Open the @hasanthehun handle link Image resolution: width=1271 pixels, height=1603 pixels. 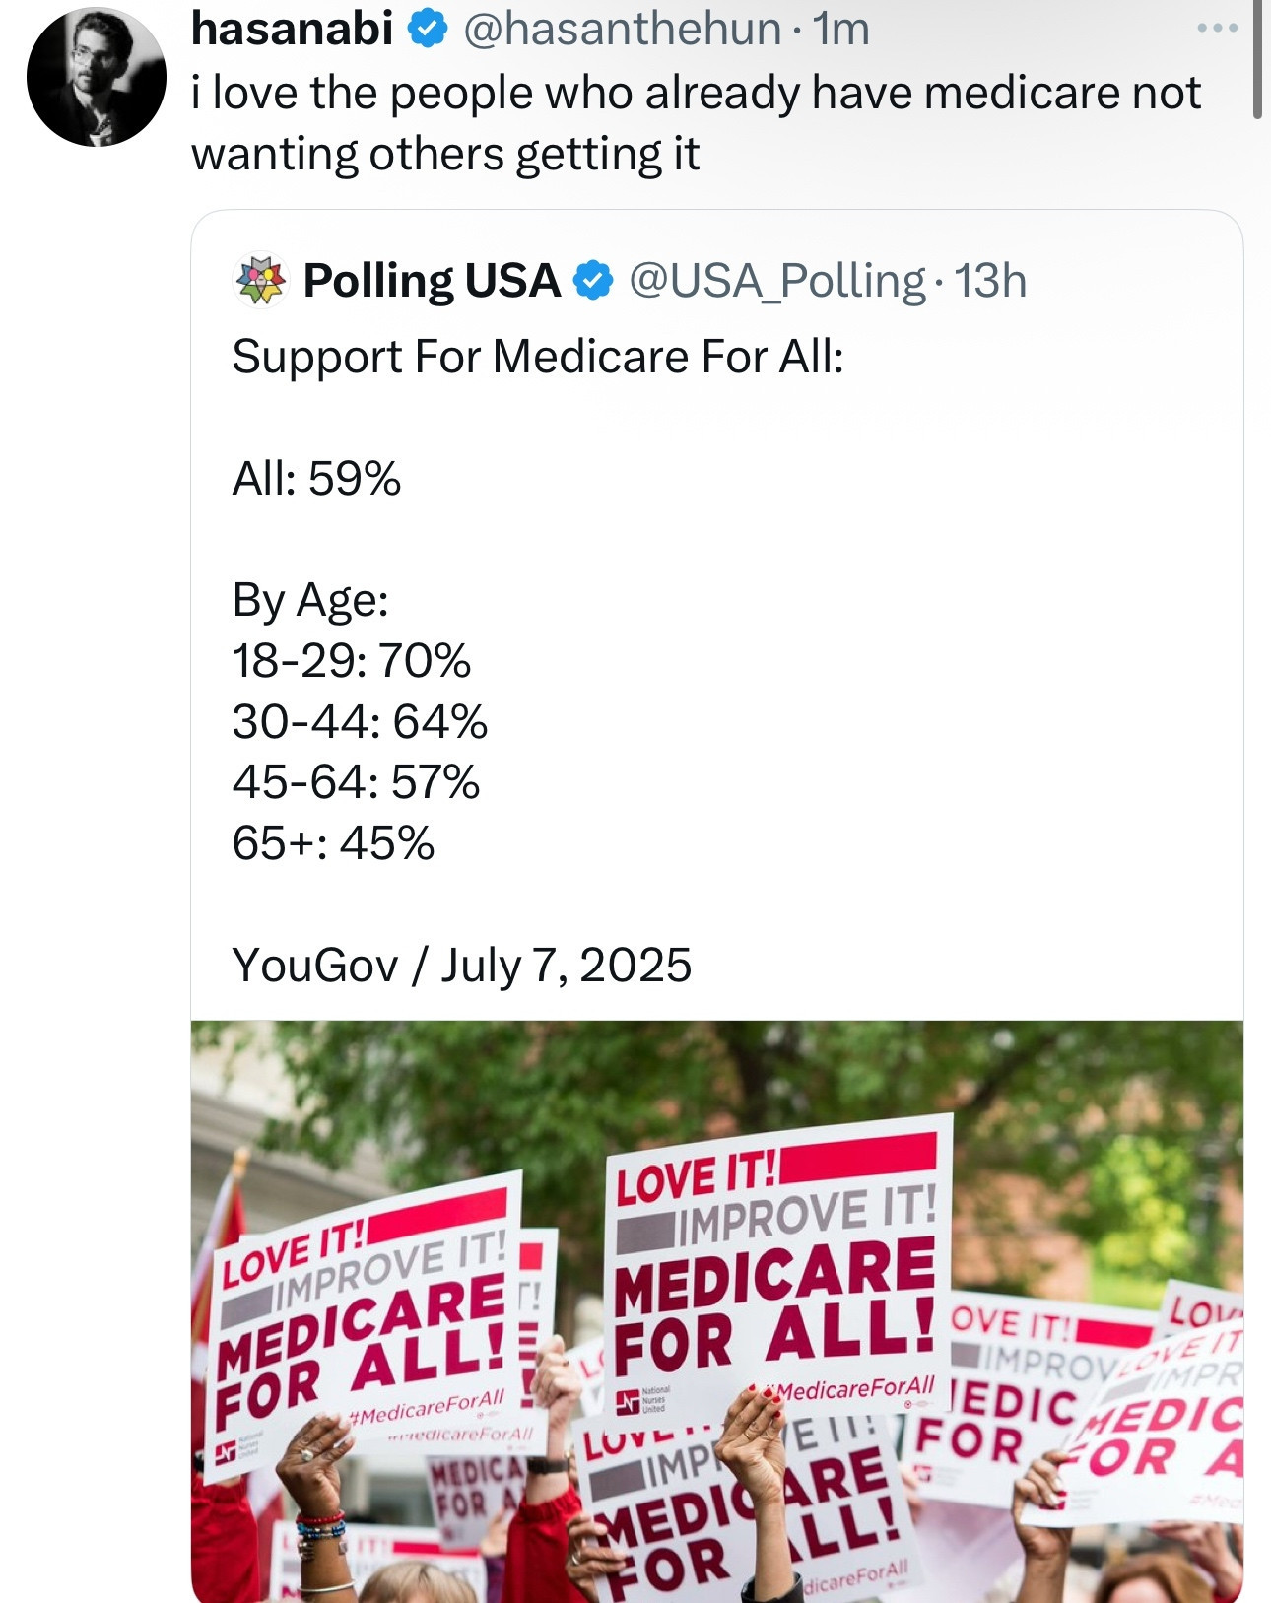[x=621, y=30]
